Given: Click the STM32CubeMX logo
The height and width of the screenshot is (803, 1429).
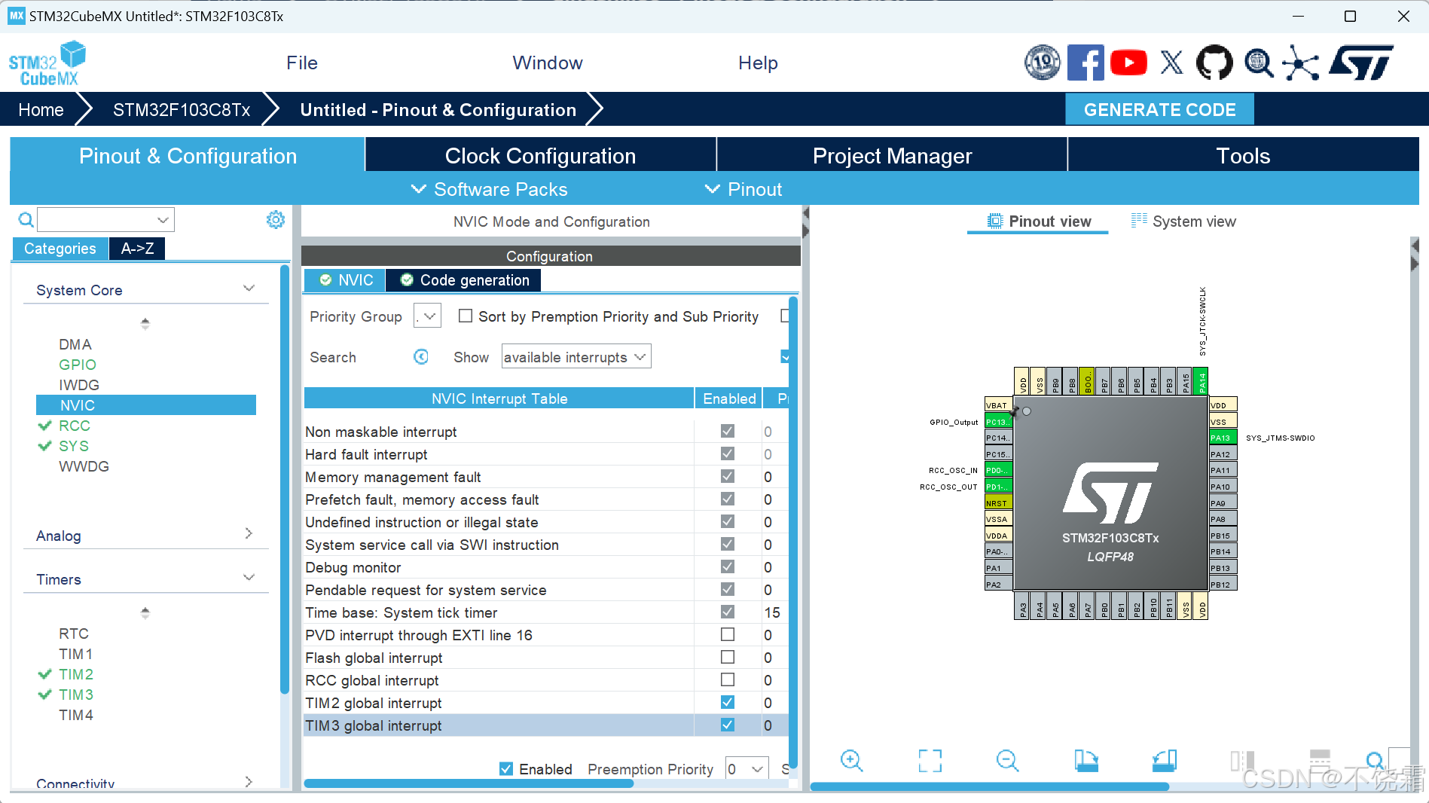Looking at the screenshot, I should (47, 64).
